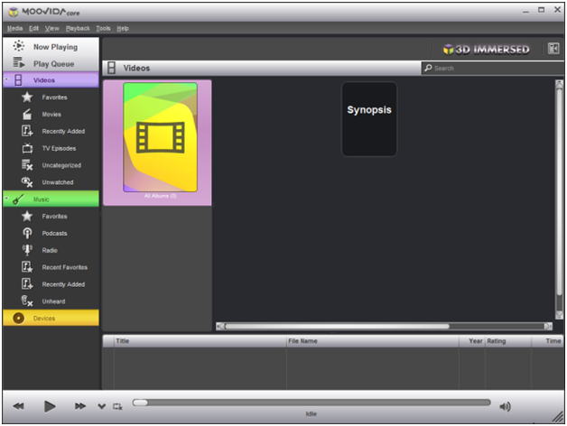Open the Tools menu
Viewport: 567px width, 426px height.
[103, 28]
